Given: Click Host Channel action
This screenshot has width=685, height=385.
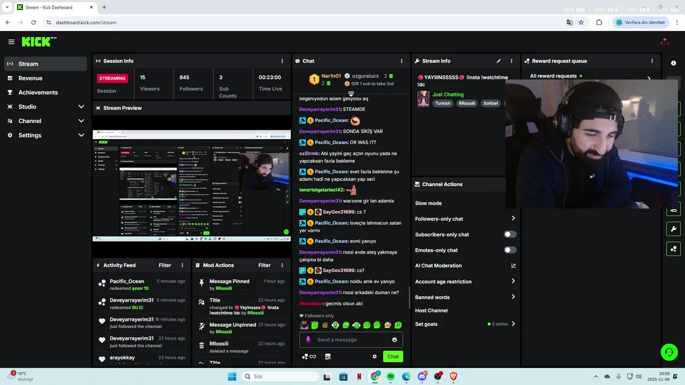Looking at the screenshot, I should tap(431, 311).
